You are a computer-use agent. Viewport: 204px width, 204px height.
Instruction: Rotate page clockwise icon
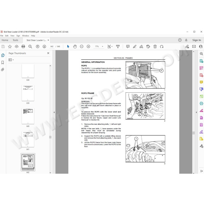click(162, 46)
